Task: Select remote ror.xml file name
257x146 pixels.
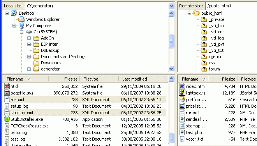Action: [193, 113]
